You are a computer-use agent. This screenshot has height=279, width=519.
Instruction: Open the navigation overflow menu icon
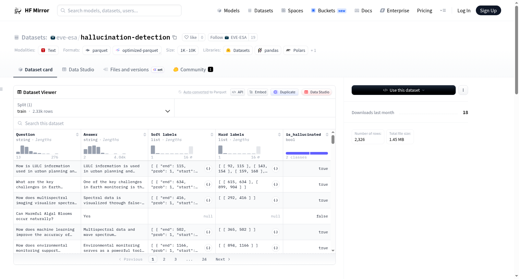click(443, 10)
